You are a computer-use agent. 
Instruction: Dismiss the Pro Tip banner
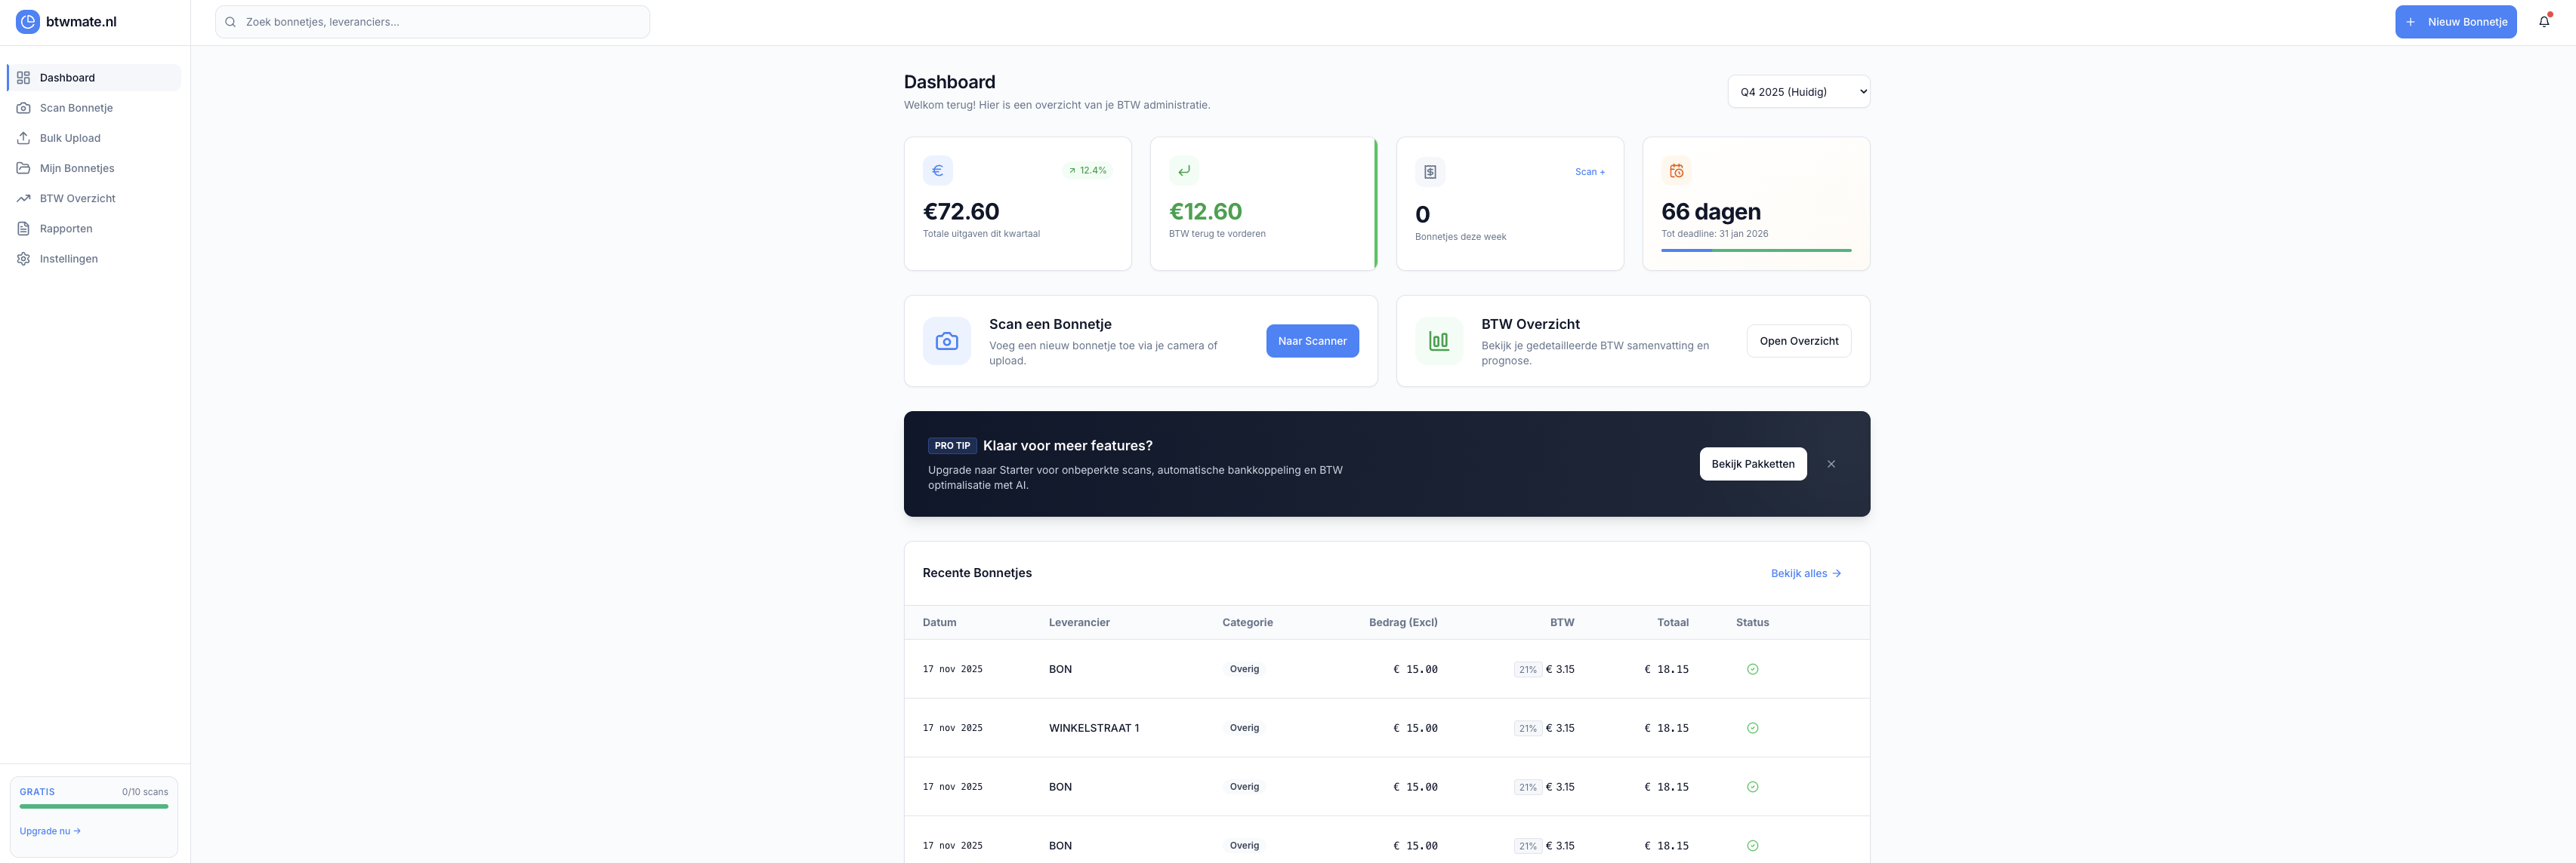tap(1831, 465)
